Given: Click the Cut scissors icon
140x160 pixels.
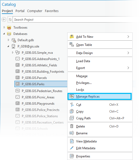Looking at the screenshot, I should click(72, 104).
